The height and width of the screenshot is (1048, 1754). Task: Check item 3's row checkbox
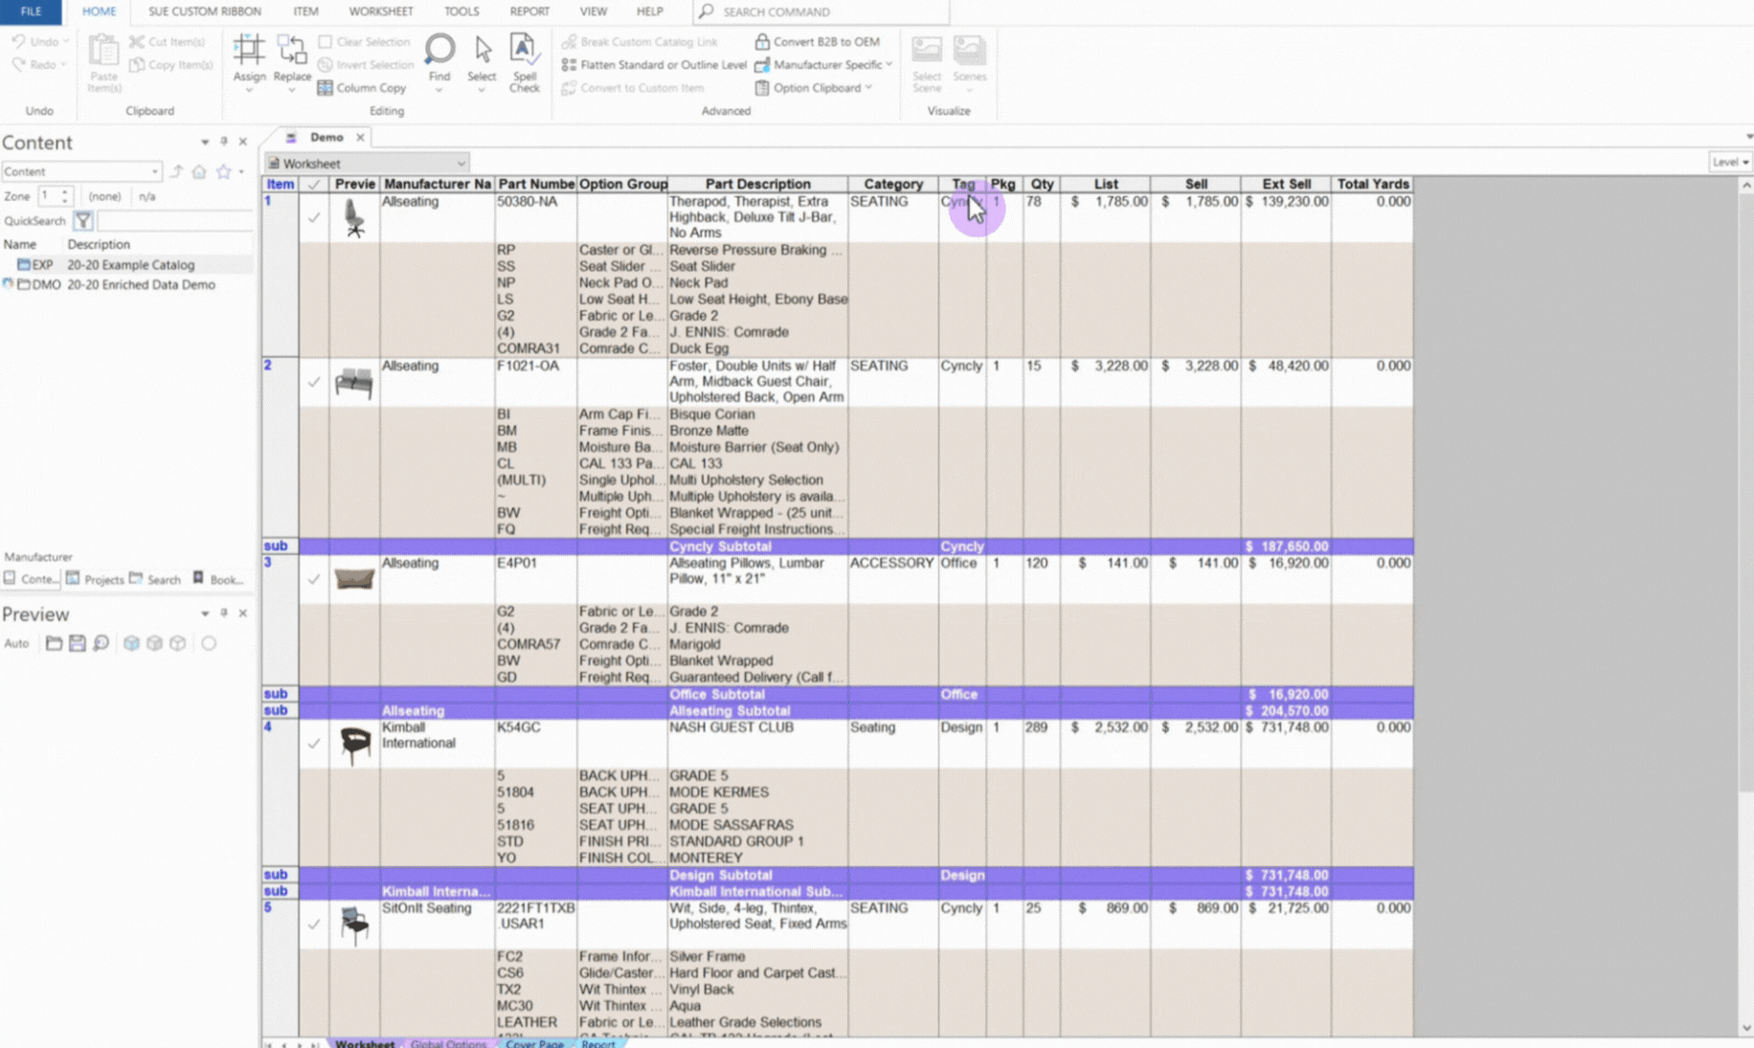pos(314,579)
